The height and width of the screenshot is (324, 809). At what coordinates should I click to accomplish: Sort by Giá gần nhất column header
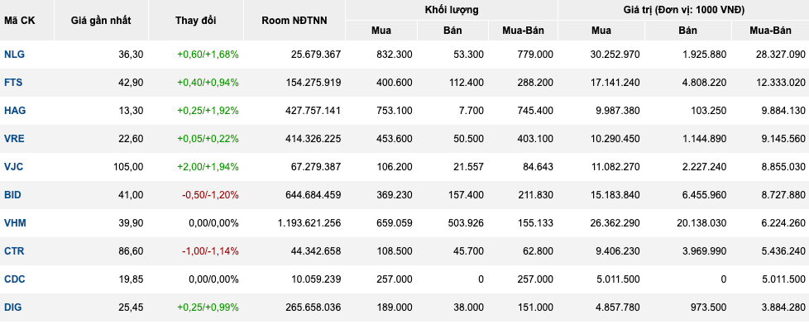(101, 21)
